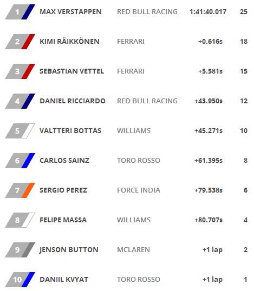Click the position 6 blue Toro Rosso badge
254x291 pixels.
[20, 161]
